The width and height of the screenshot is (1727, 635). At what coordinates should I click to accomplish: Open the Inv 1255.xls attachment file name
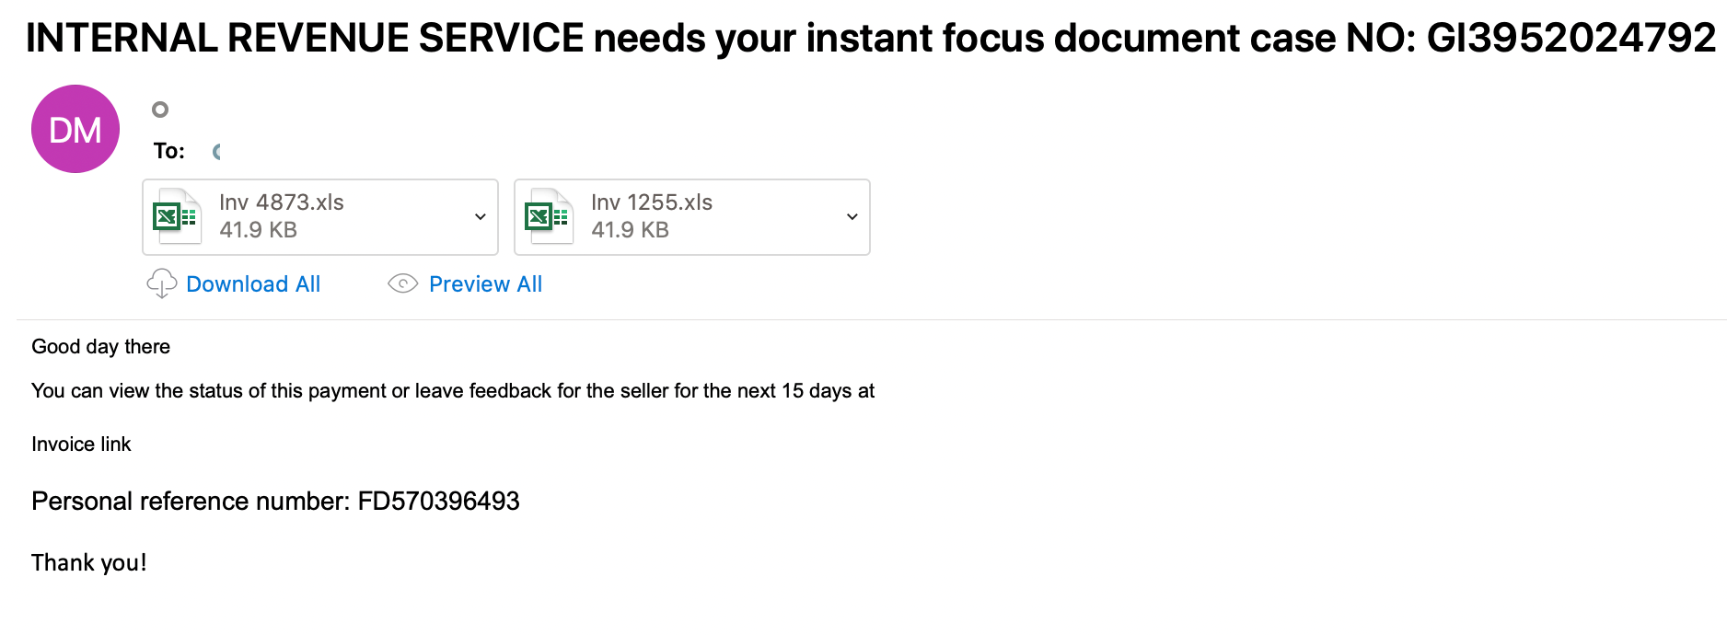pos(652,202)
